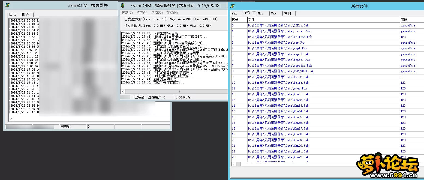Click 已发送数据 statistics line
This screenshot has width=424, height=180.
[x=171, y=19]
